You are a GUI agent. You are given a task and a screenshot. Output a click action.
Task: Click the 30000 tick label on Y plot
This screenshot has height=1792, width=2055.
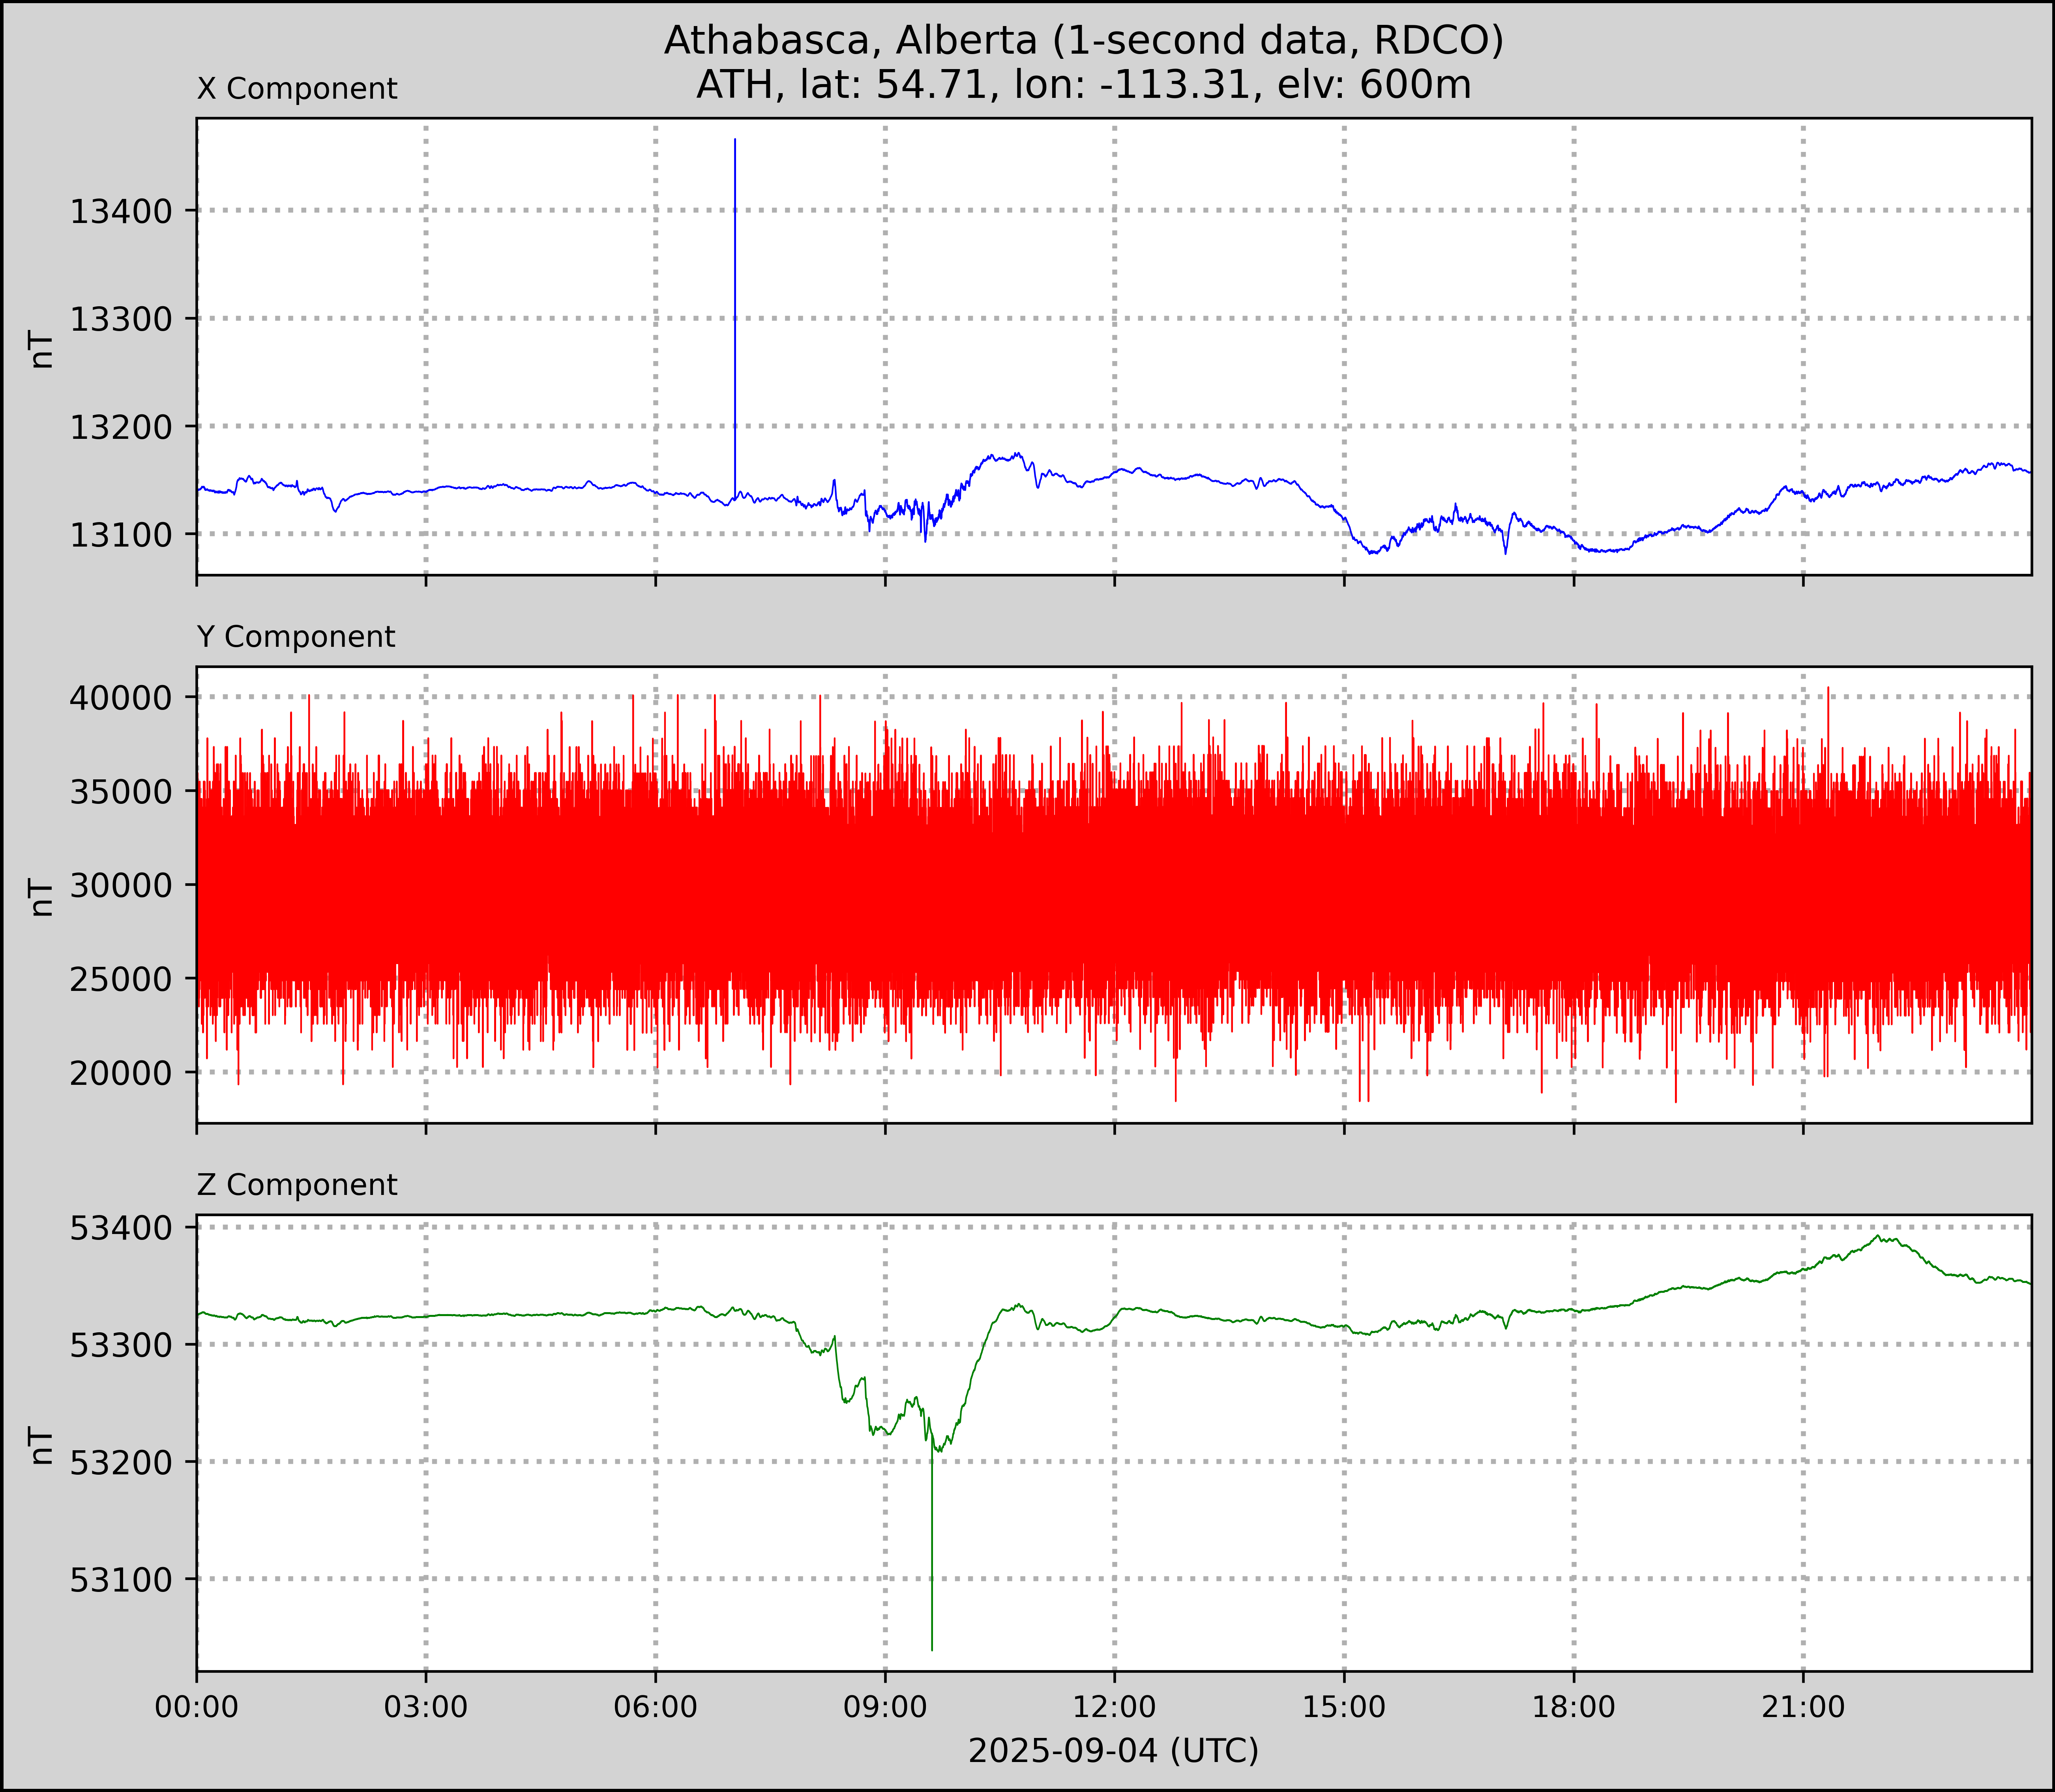tap(120, 885)
